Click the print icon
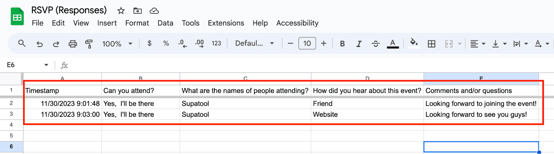The image size is (554, 154). coord(72,44)
